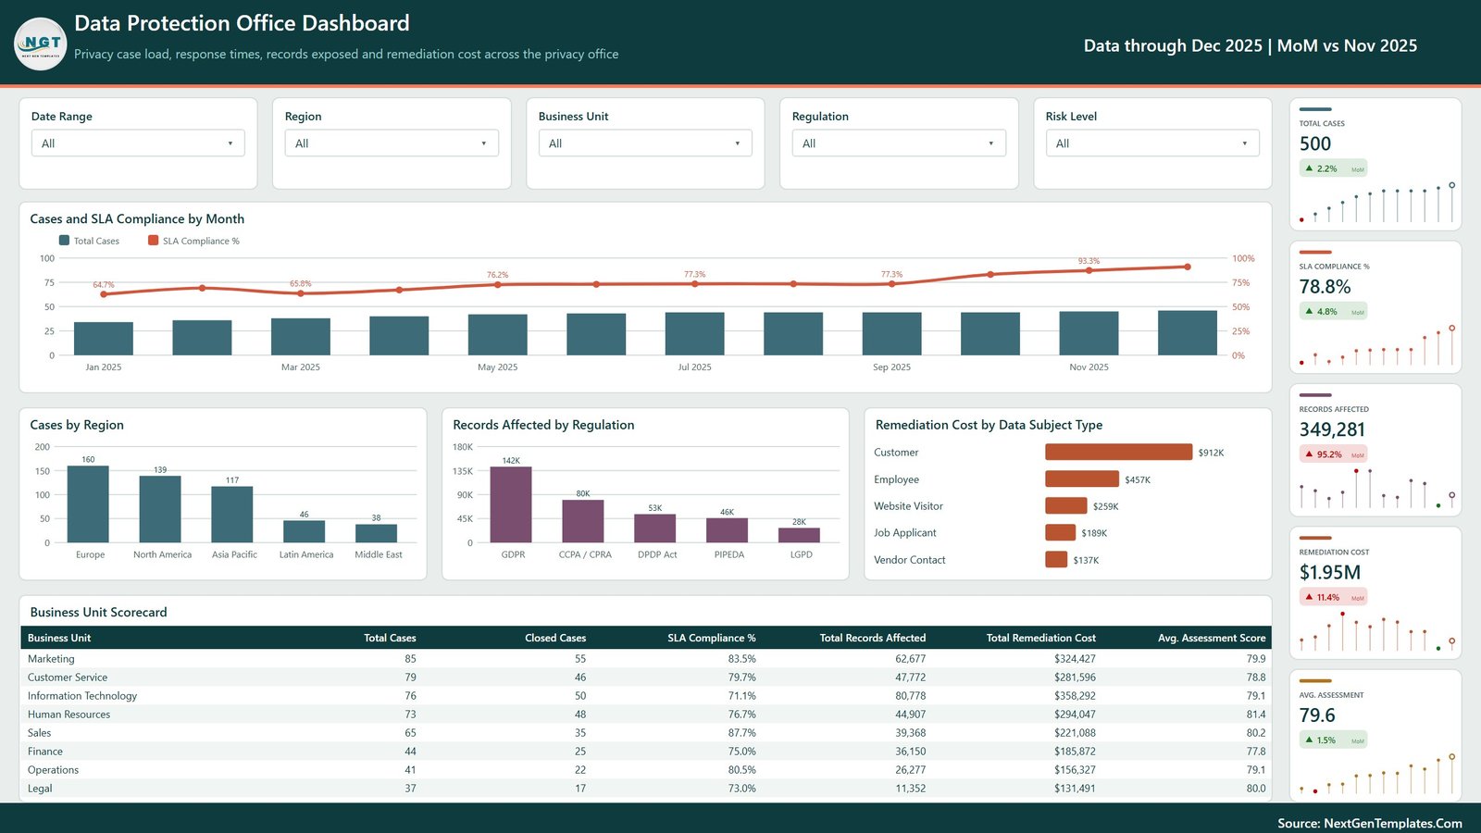Click the 4.8% MoM badge on SLA Compliance
The height and width of the screenshot is (833, 1481).
1333,312
